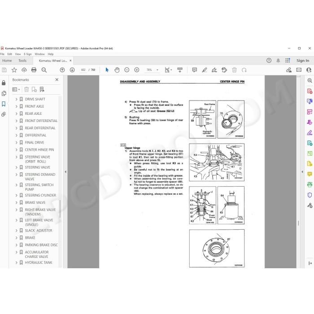Click the stamp tool icon

[224, 70]
